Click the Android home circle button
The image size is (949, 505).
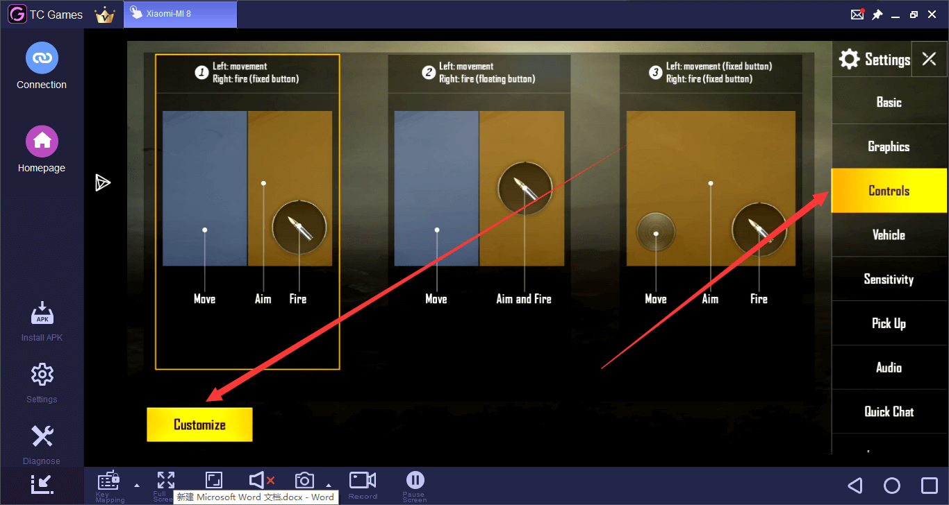892,485
